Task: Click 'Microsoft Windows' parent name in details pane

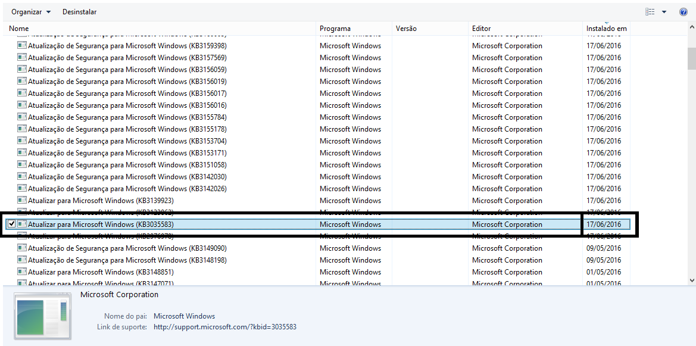Action: (x=184, y=316)
